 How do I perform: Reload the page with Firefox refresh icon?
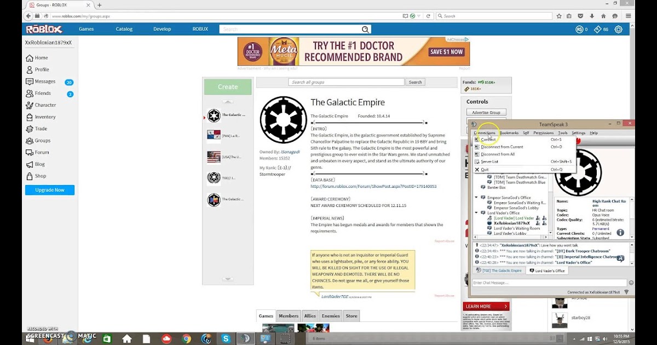tap(428, 16)
